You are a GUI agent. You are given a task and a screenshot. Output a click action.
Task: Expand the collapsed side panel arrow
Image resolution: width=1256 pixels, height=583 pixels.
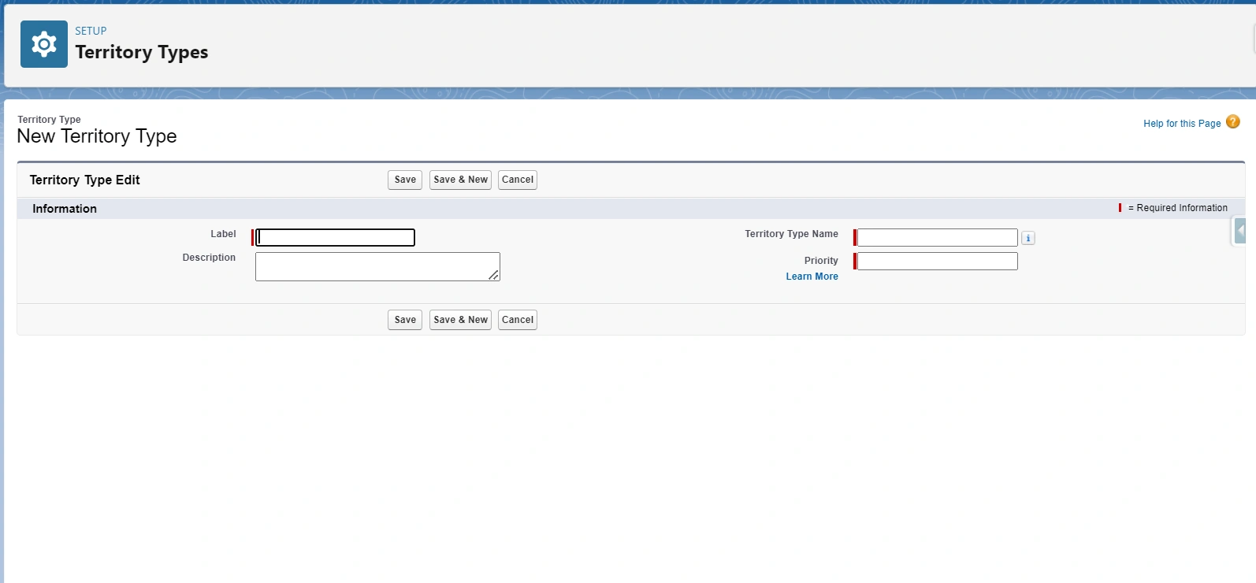pyautogui.click(x=1240, y=232)
